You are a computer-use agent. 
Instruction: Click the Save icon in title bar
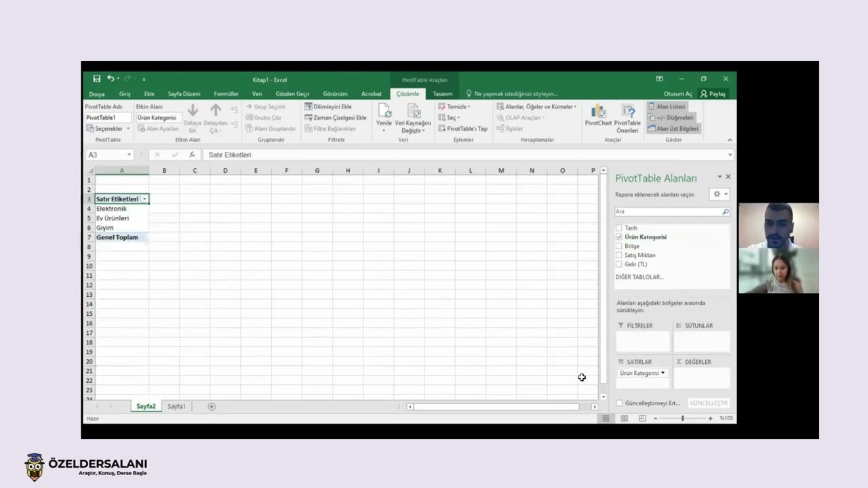pyautogui.click(x=97, y=79)
